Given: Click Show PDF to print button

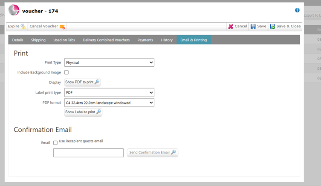Looking at the screenshot, I should (82, 82).
